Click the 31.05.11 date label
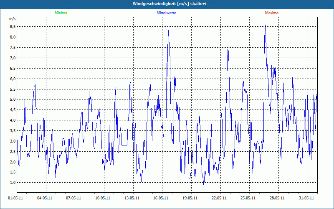Screen dimensions: 334x209 [x=306, y=198]
